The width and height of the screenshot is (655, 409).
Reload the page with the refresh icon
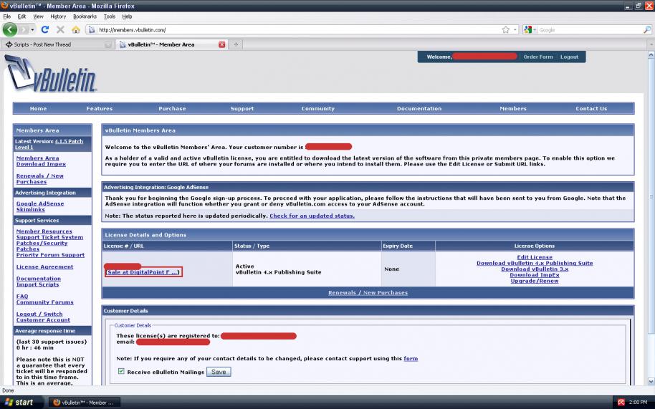coord(45,29)
